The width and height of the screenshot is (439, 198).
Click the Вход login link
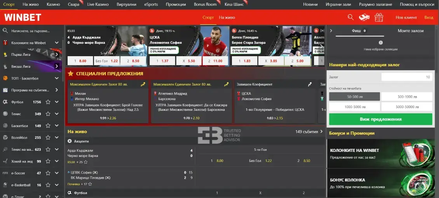(x=429, y=17)
